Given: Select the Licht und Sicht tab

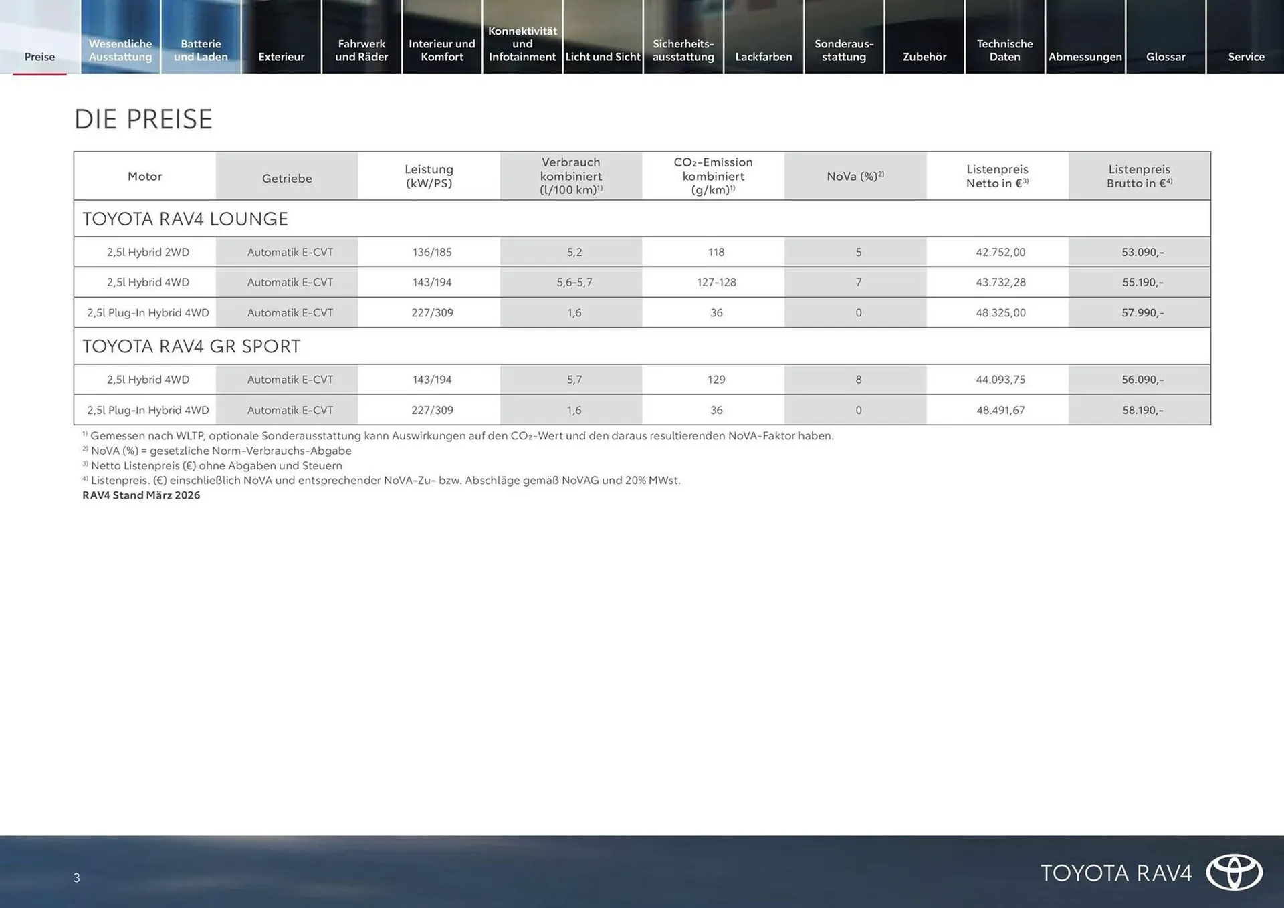Looking at the screenshot, I should (603, 56).
